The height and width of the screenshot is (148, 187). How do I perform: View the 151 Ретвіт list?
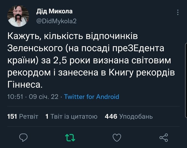[23, 116]
